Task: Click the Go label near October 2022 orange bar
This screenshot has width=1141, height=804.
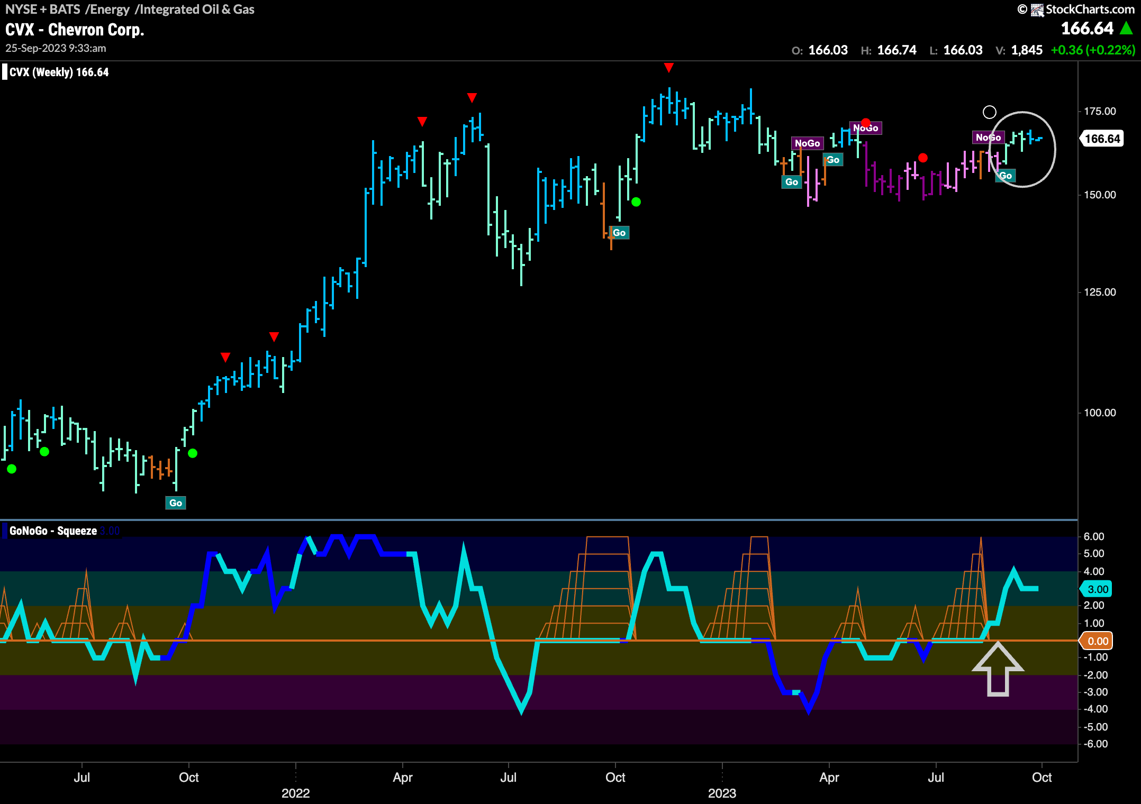Action: [619, 233]
